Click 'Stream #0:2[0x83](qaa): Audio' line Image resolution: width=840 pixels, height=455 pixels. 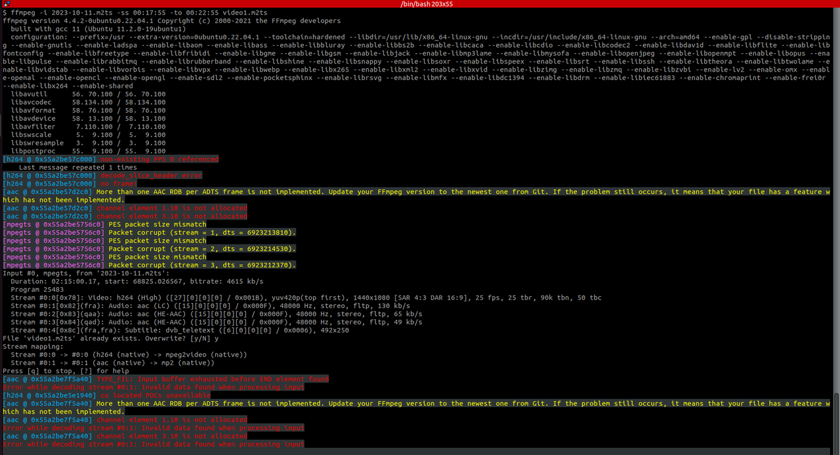tap(217, 314)
